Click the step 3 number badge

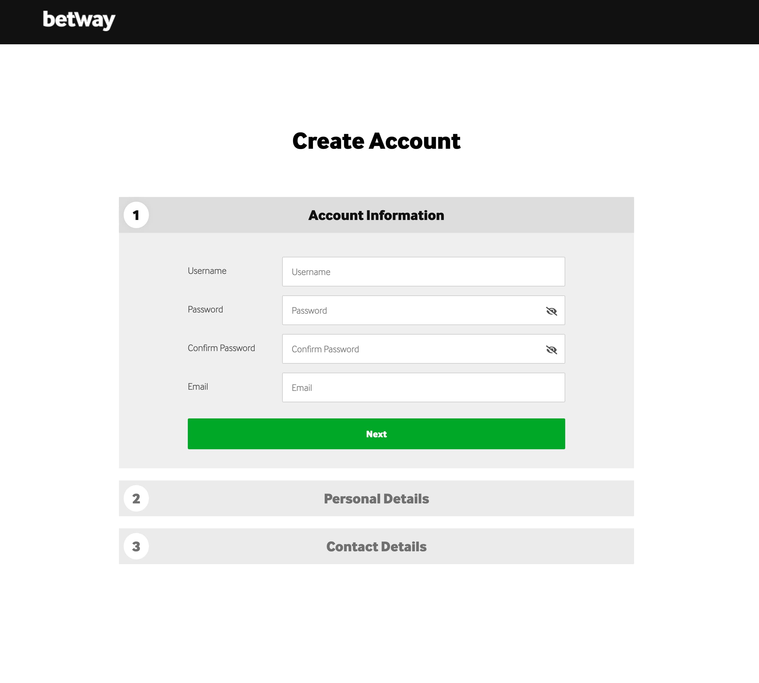click(136, 547)
